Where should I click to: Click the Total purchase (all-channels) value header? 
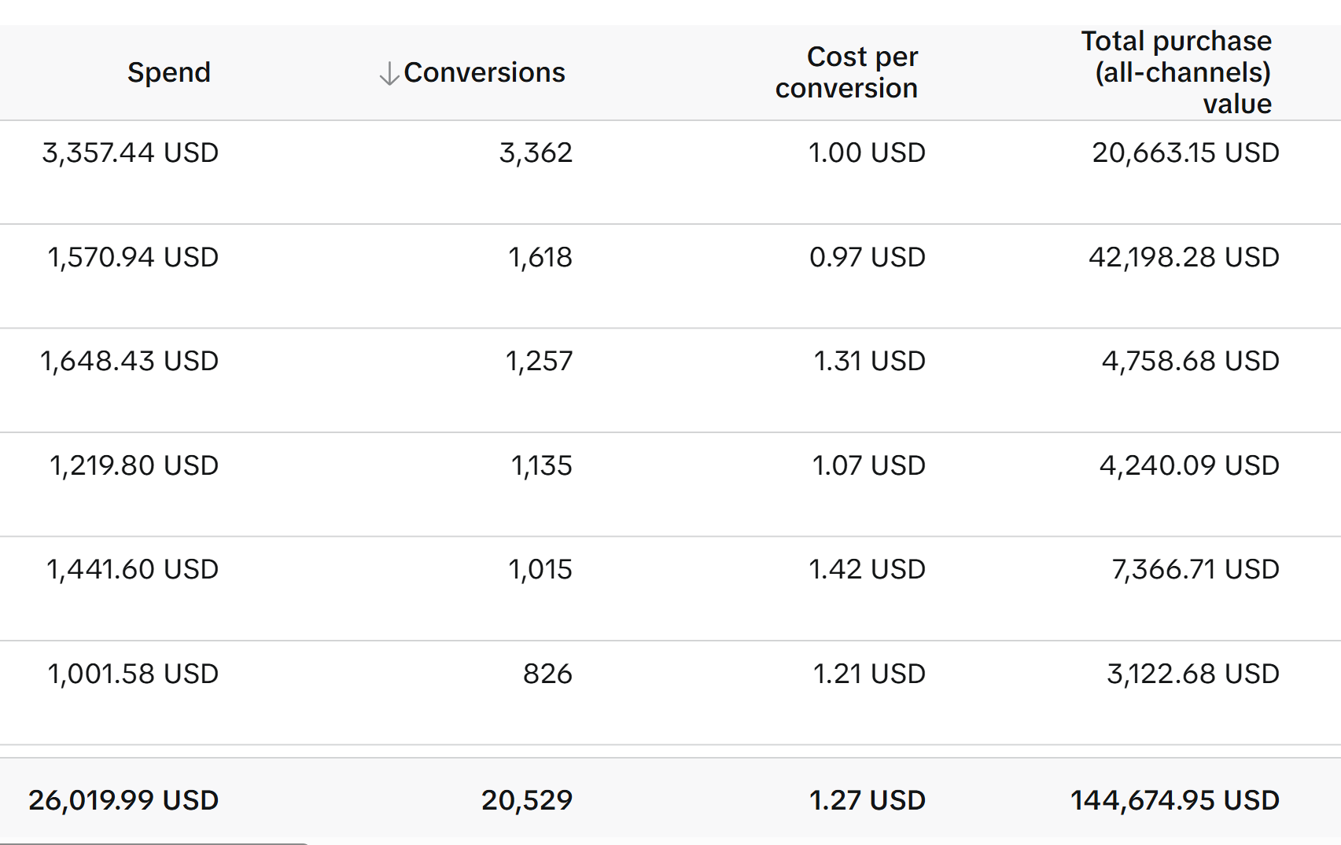(1176, 72)
